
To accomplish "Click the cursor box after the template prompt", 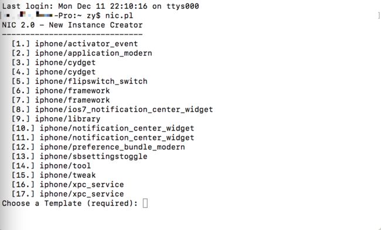I will coord(145,203).
